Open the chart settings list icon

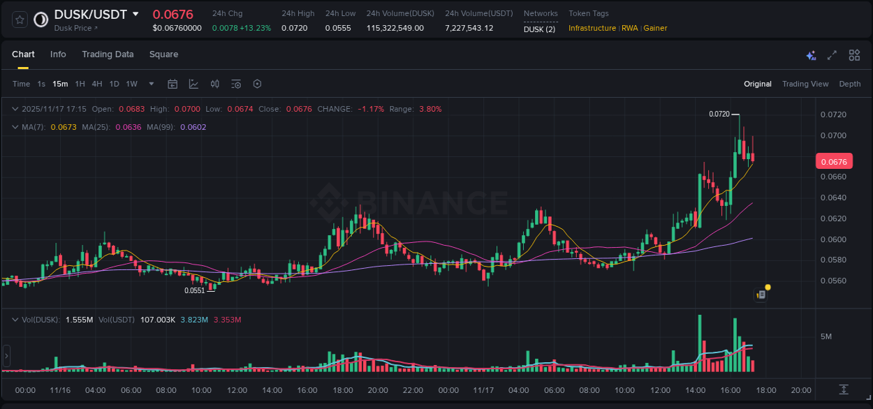235,84
